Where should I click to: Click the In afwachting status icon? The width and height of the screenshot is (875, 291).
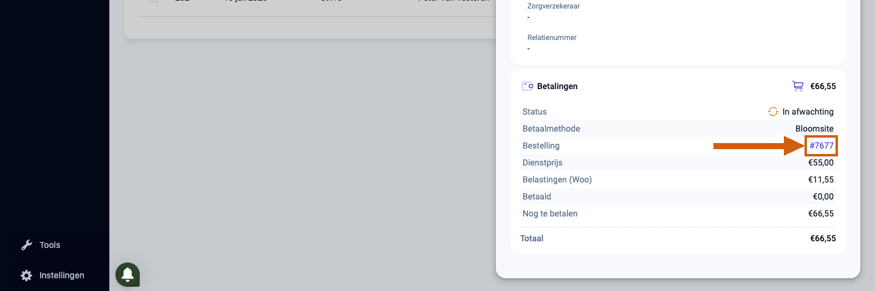click(773, 112)
